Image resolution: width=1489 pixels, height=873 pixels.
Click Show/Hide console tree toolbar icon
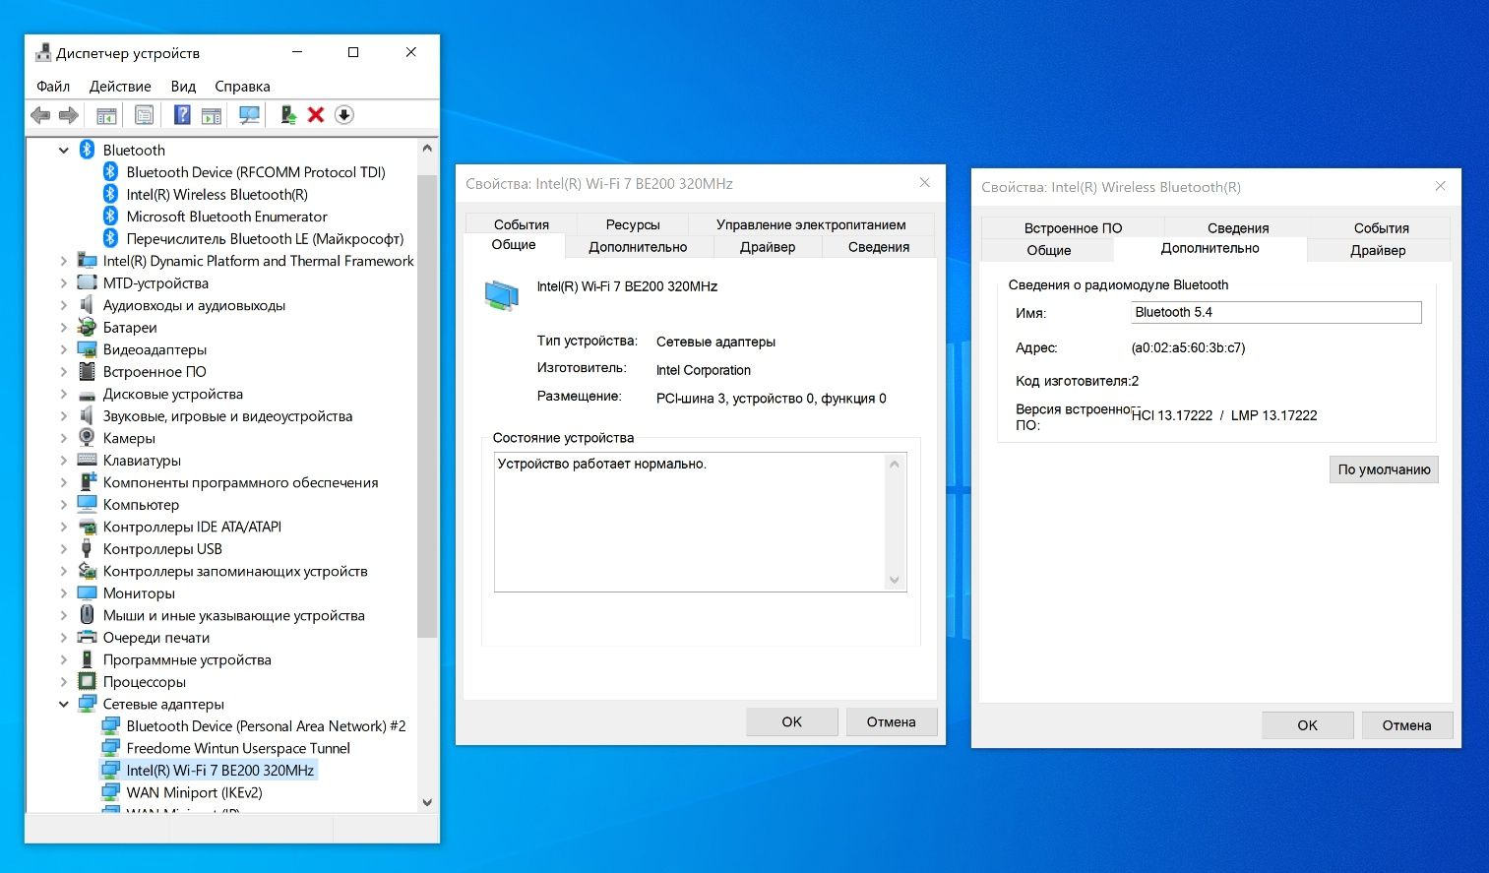(106, 115)
